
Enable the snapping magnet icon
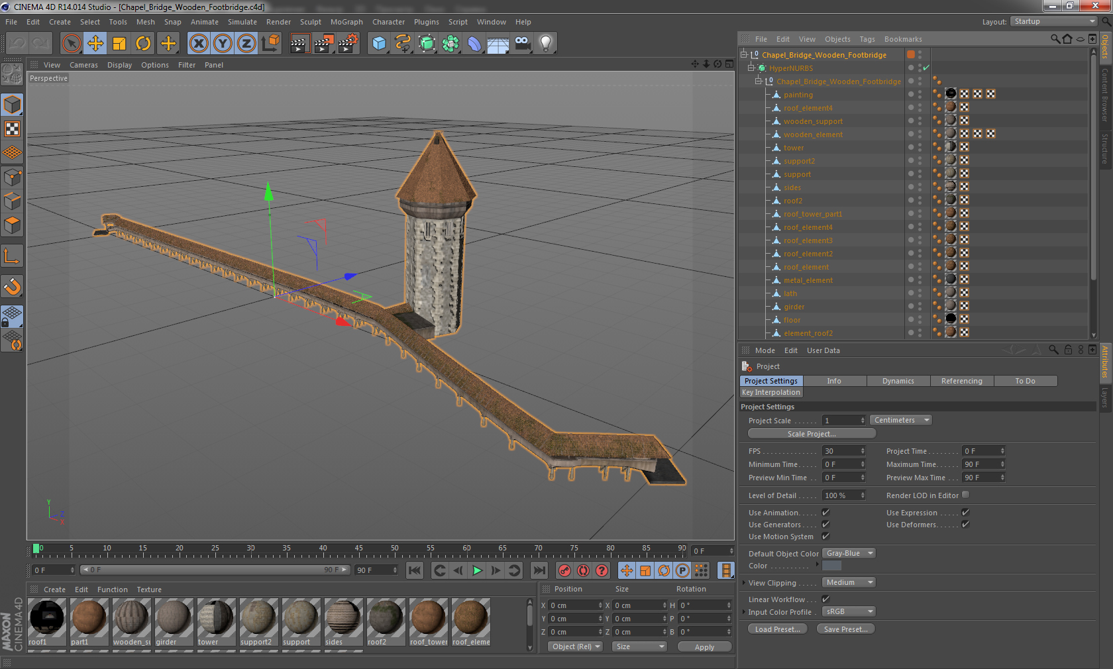(x=13, y=286)
